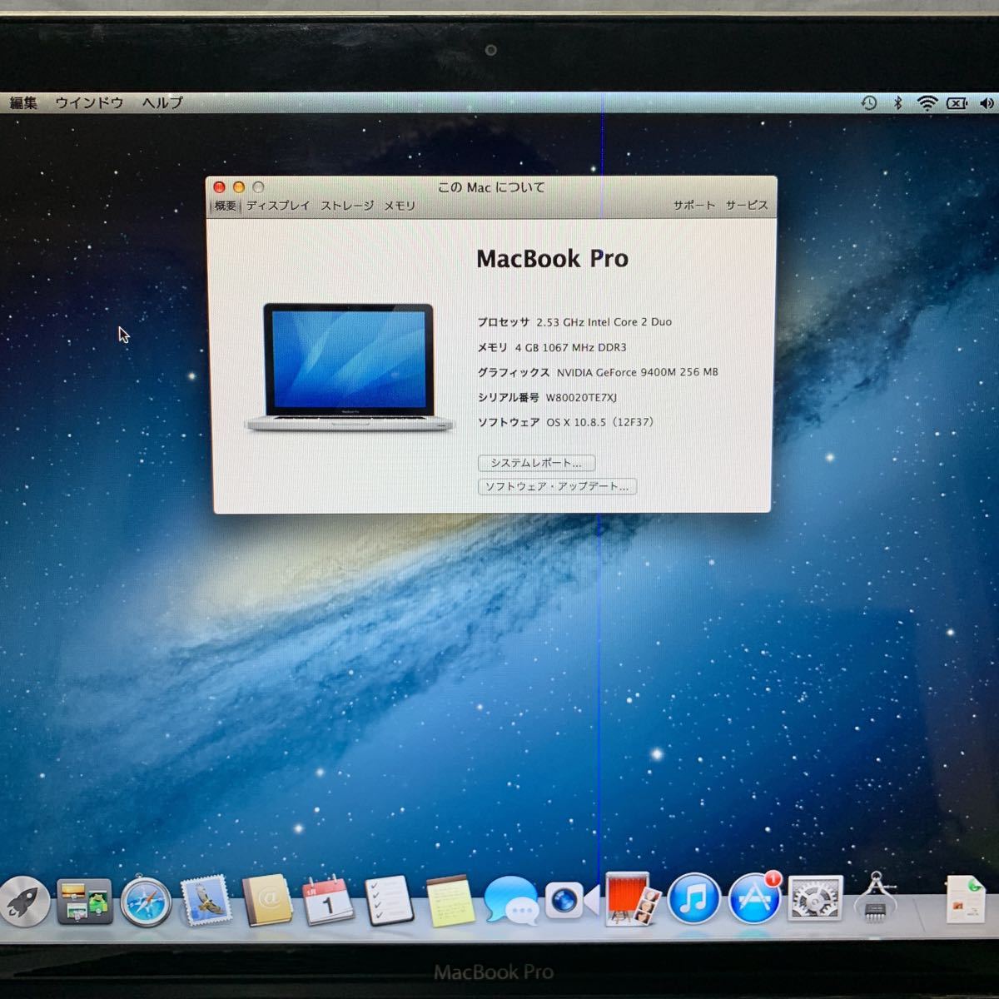
Task: Launch FaceTime camera icon
Action: (571, 900)
